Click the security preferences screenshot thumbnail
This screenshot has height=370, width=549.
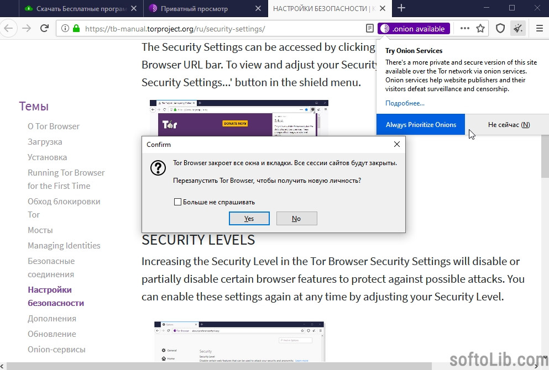239,341
